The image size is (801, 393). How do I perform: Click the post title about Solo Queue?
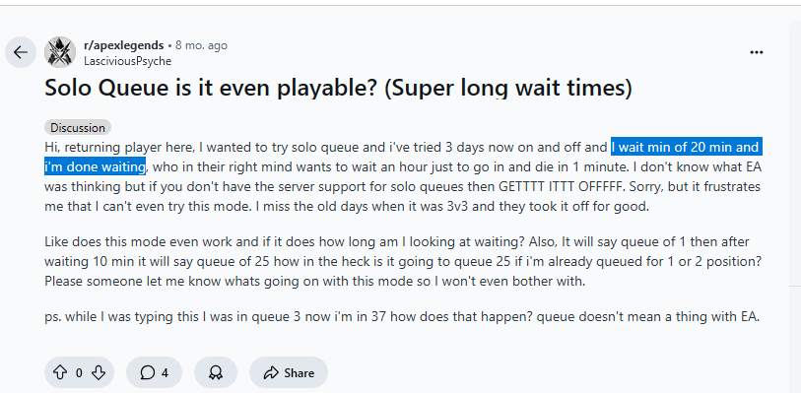point(338,88)
